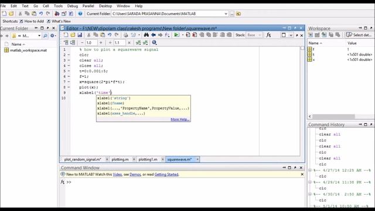Screen dimensions: 375x211
Task: Collapse the 4/30/14 session in Command History
Action: 310,194
